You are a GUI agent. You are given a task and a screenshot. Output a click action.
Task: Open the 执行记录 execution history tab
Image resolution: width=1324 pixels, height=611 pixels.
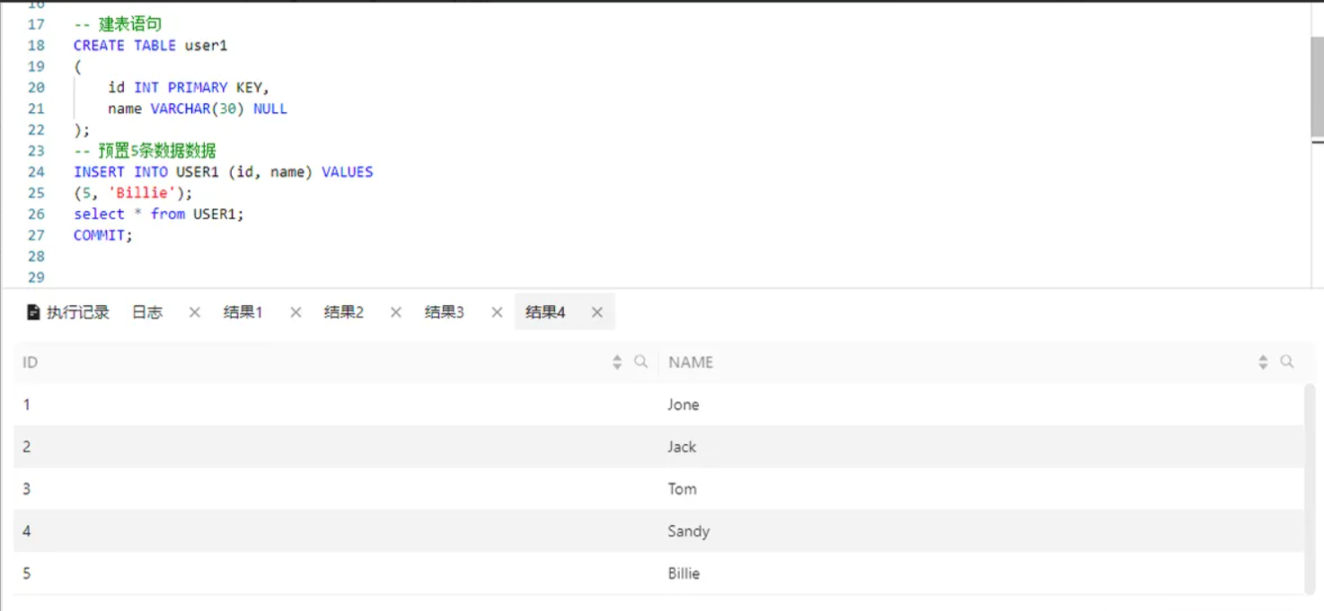(68, 312)
